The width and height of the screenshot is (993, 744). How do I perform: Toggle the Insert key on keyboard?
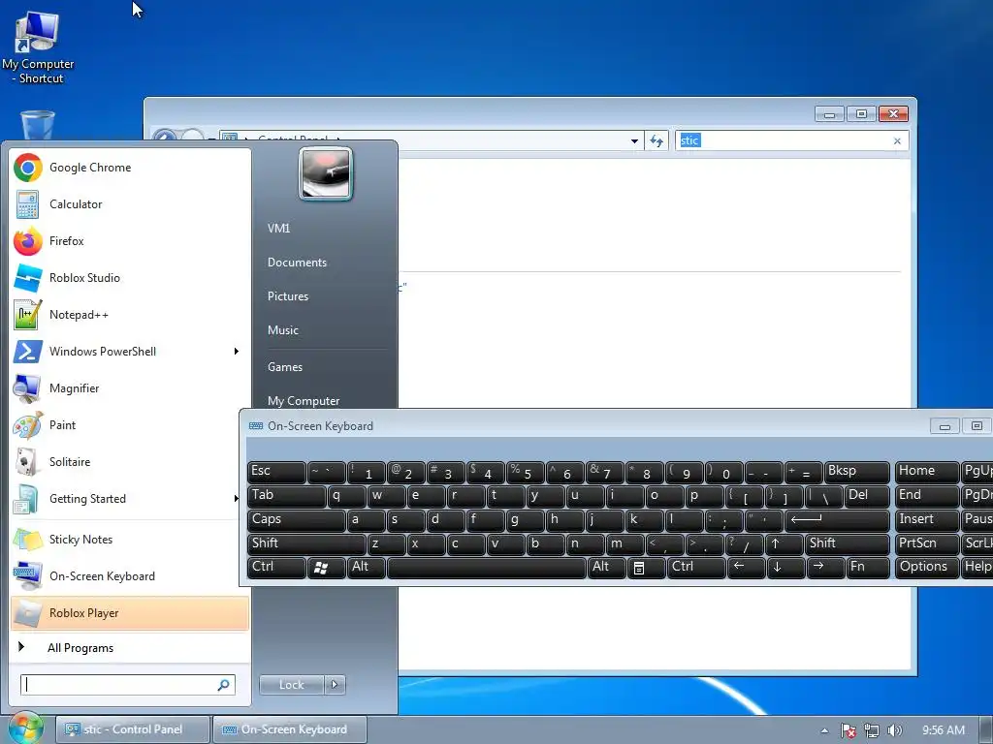(x=926, y=519)
